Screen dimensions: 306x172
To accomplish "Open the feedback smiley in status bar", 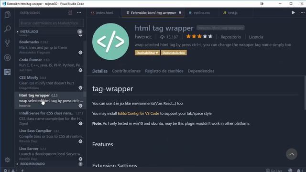I will tap(290, 171).
